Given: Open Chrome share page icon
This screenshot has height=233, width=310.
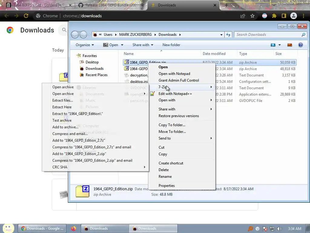Looking at the screenshot, I should pyautogui.click(x=243, y=16).
